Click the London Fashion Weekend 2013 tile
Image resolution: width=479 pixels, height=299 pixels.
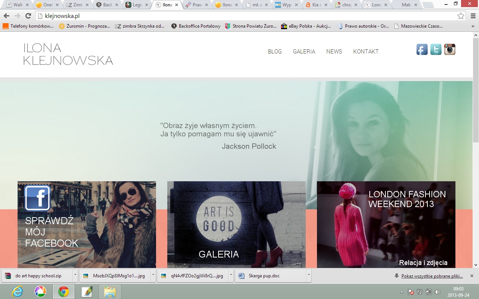click(x=386, y=224)
